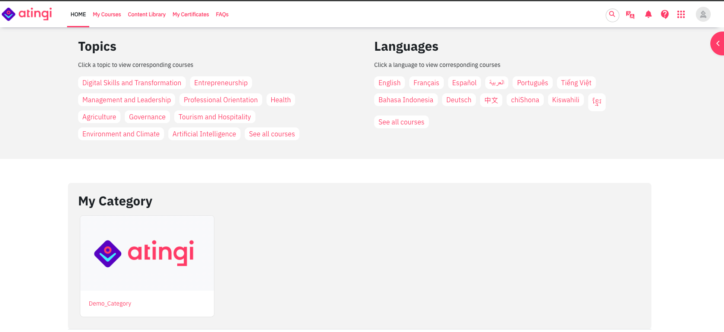
Task: Choose Español language courses
Action: click(464, 83)
